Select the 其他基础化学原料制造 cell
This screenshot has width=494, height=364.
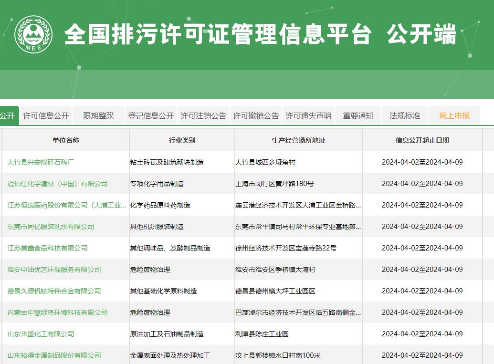[x=163, y=291]
